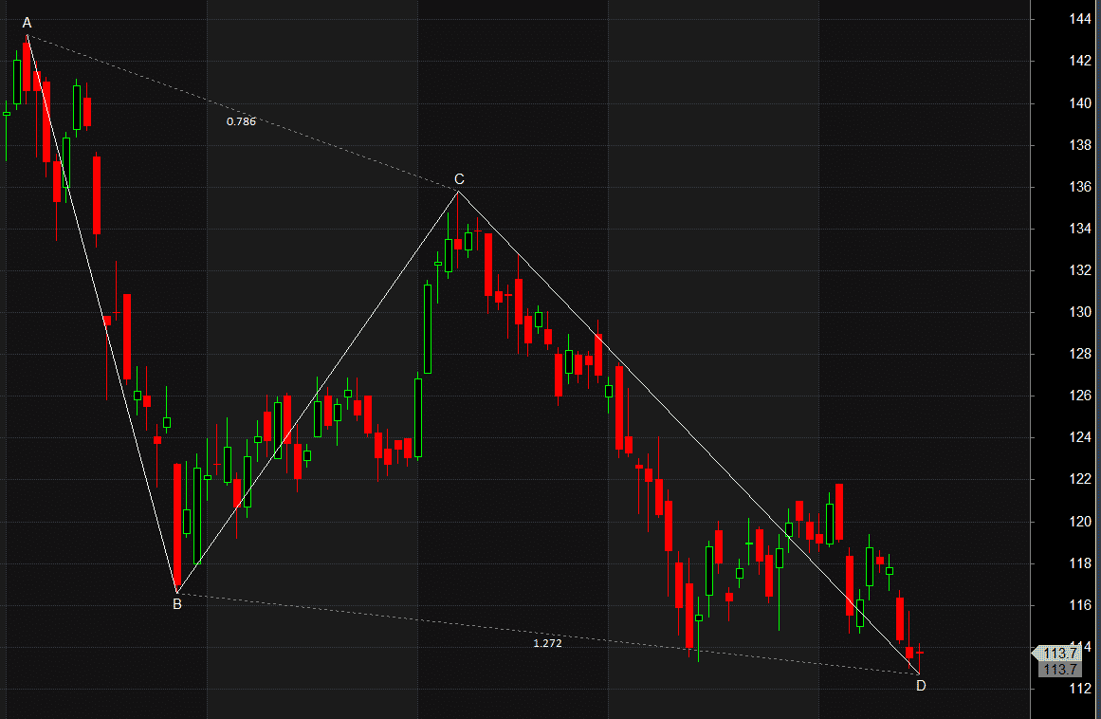The height and width of the screenshot is (719, 1101).
Task: Select the point C label at the peak
Action: [x=459, y=178]
